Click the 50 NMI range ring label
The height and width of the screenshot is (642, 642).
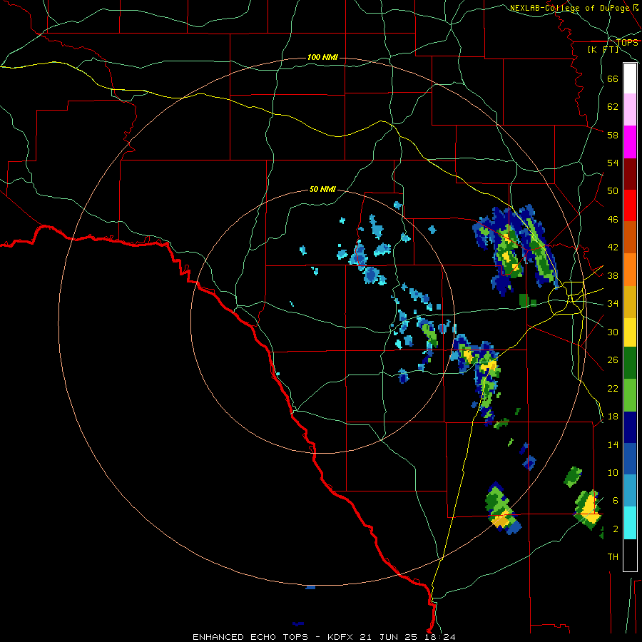click(322, 189)
